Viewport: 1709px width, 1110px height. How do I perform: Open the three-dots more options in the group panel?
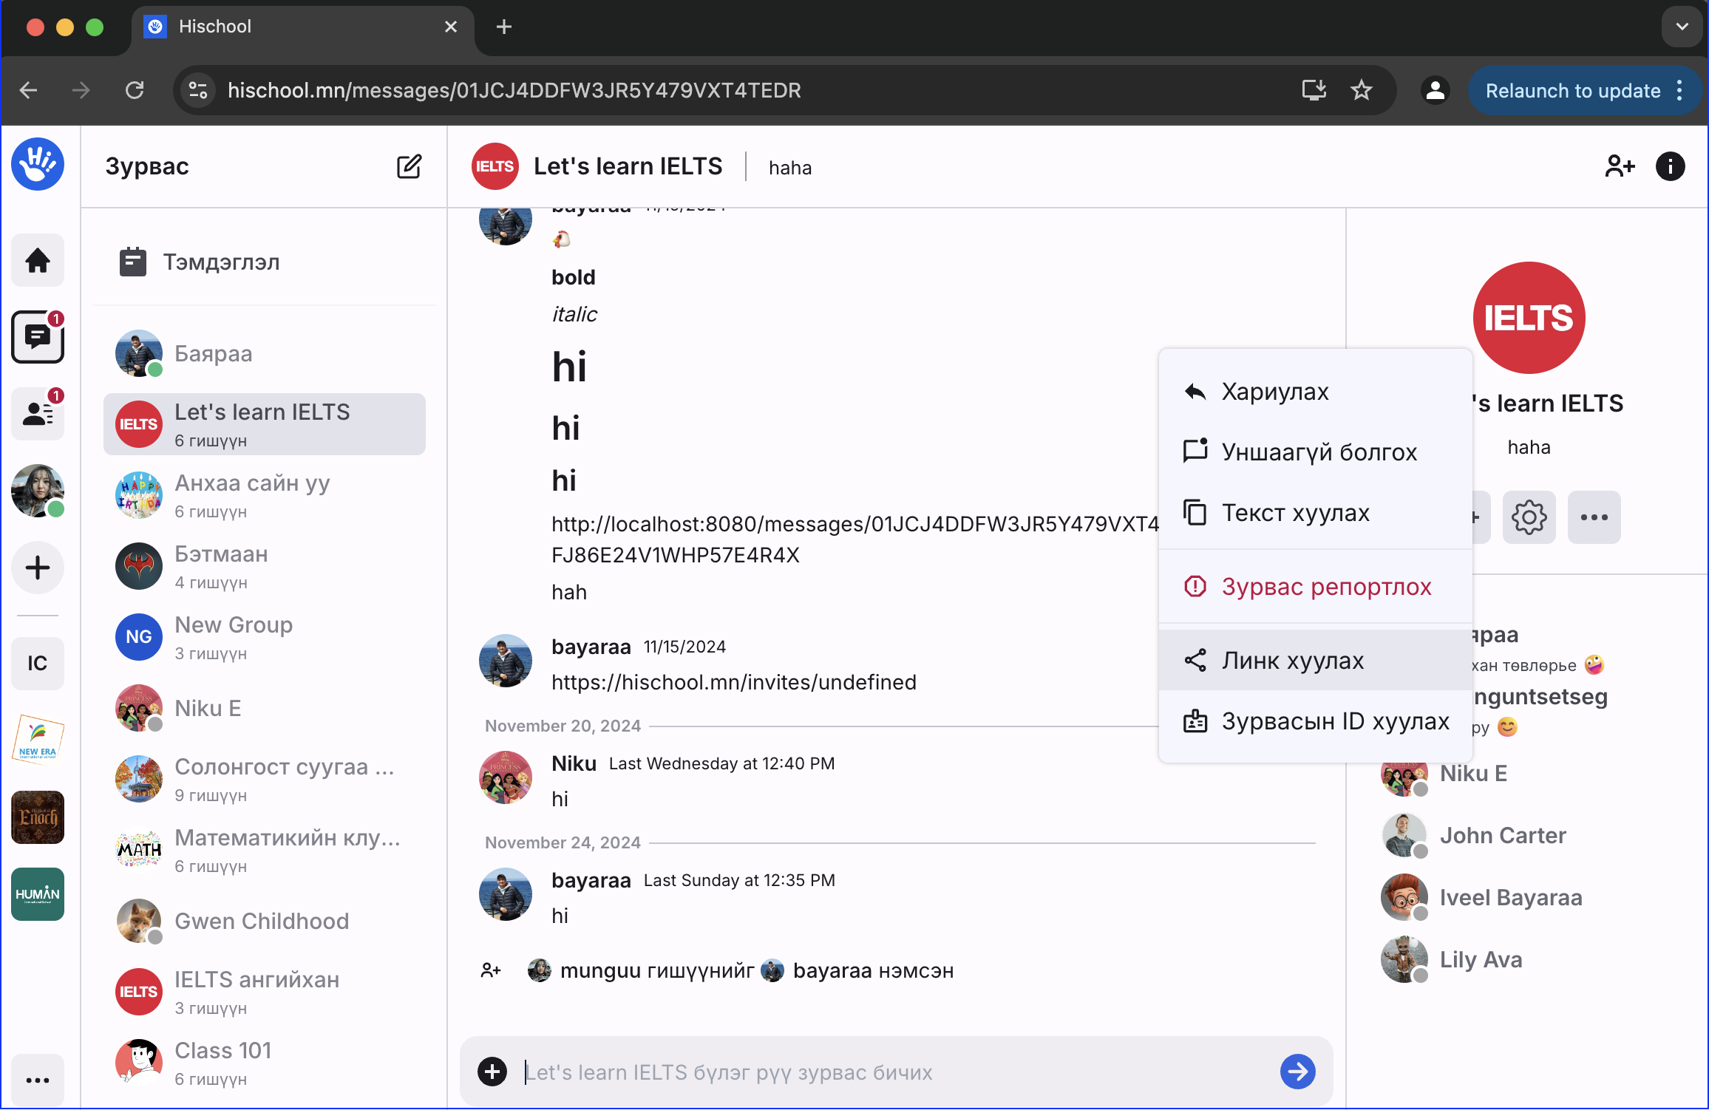click(x=1594, y=517)
